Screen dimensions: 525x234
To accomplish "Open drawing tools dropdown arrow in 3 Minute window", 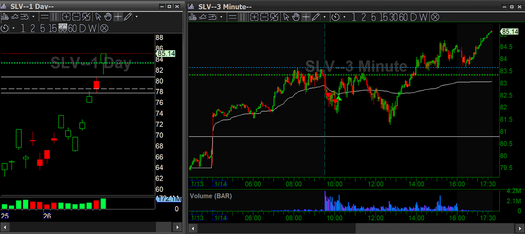I will (x=325, y=17).
